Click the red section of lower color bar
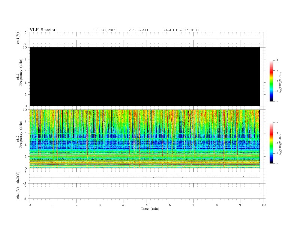 pos(271,133)
